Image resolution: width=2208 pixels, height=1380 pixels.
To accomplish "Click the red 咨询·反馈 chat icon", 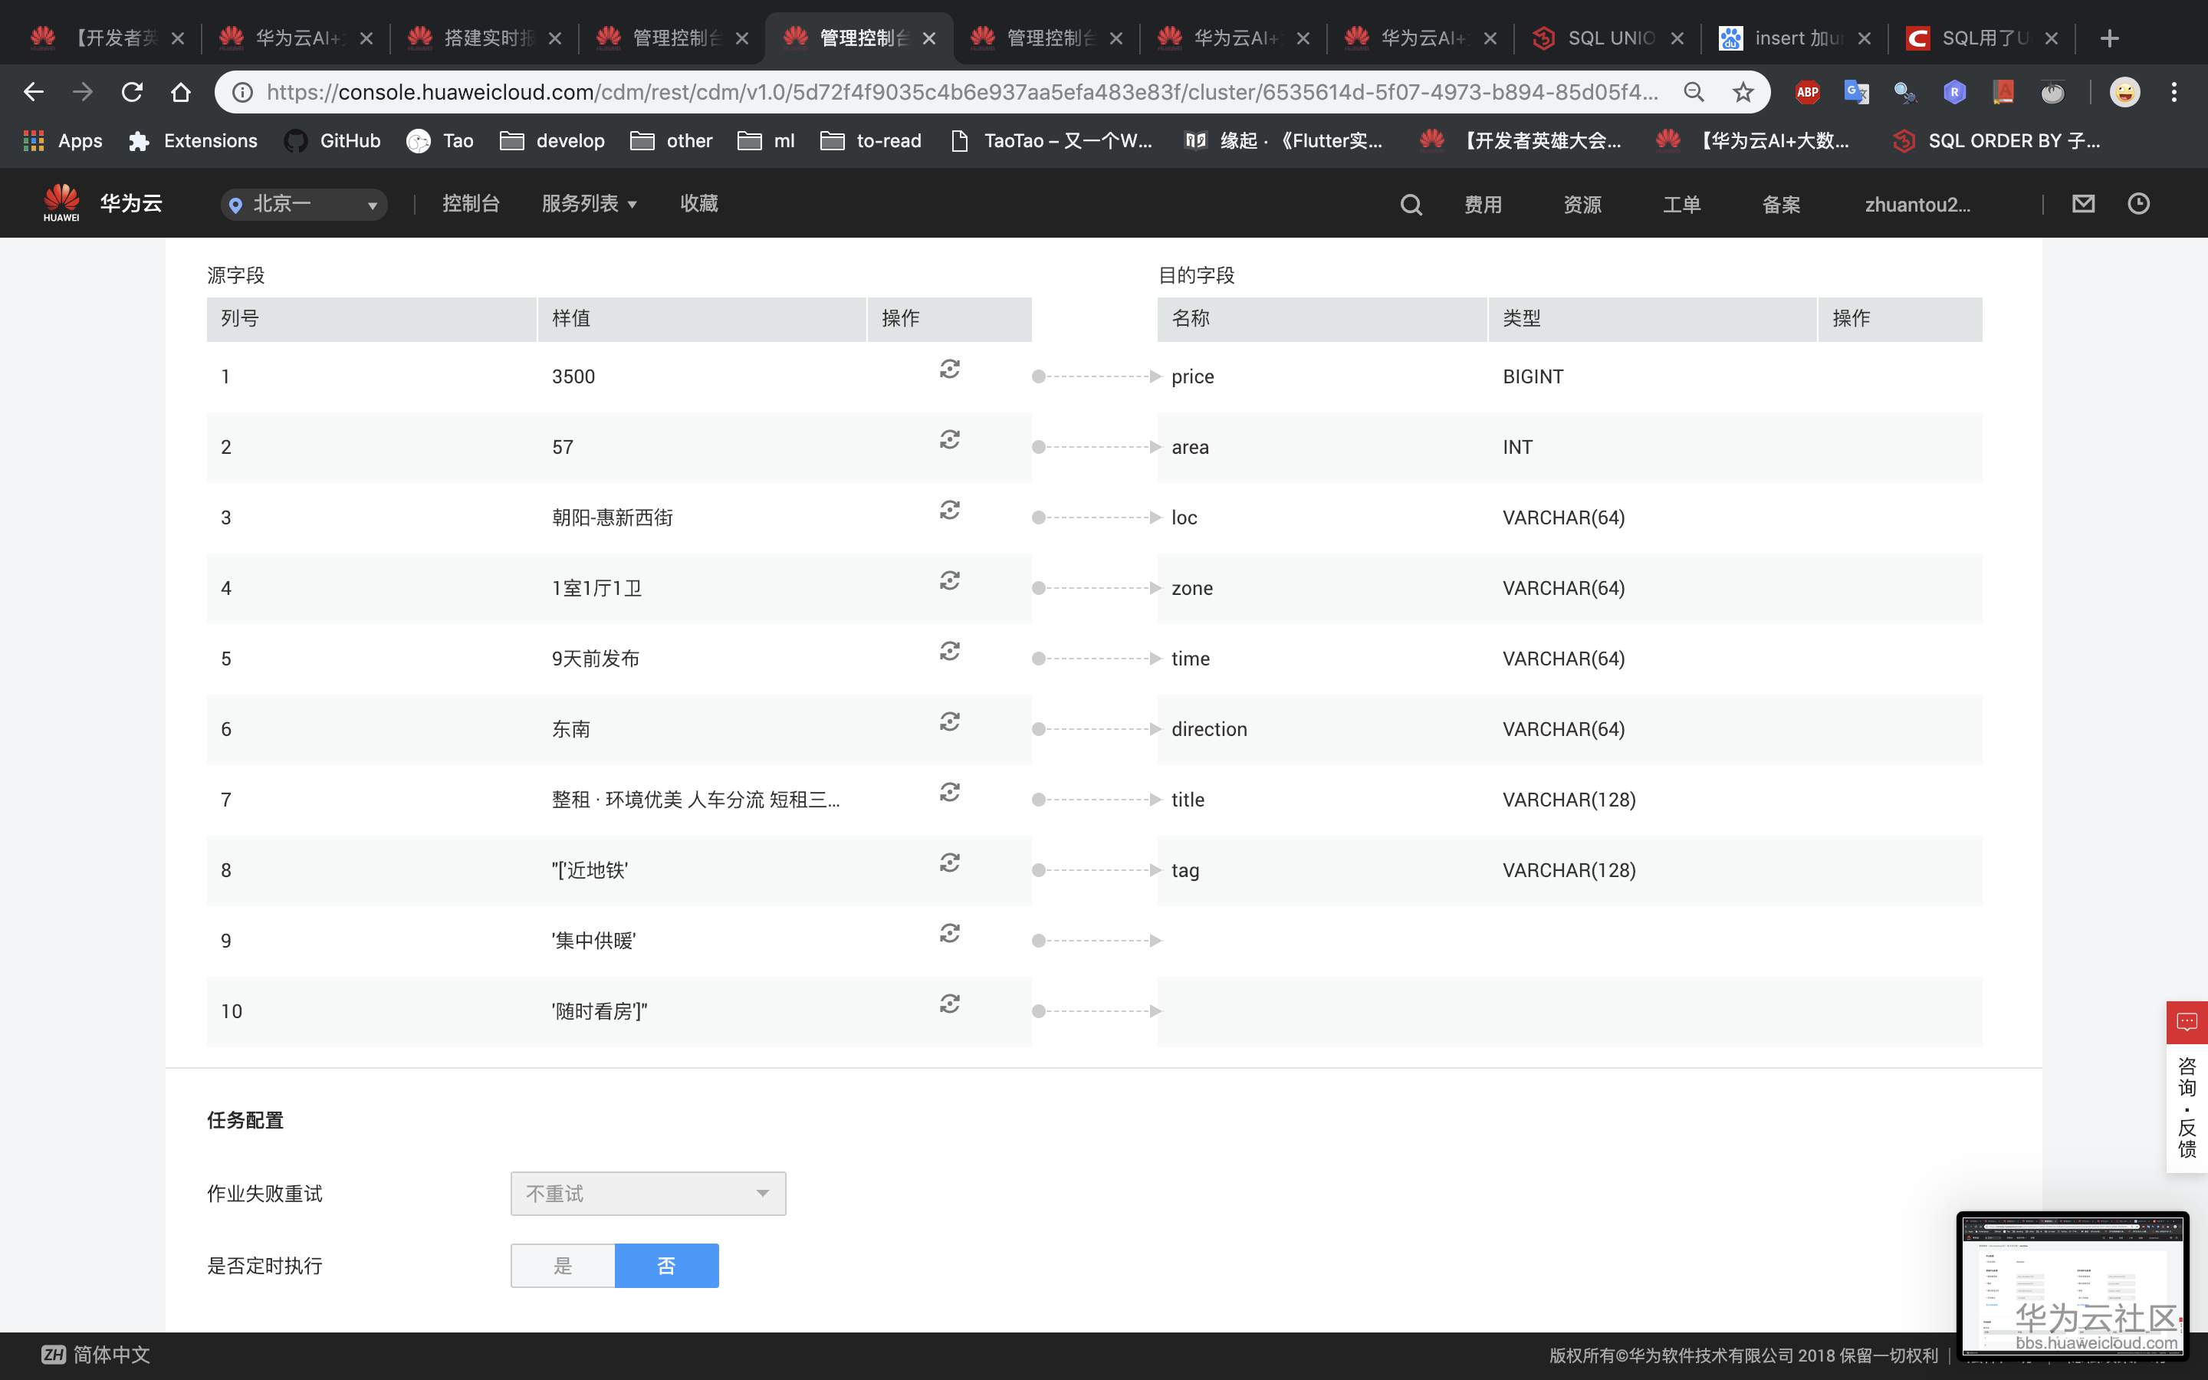I will 2186,1022.
